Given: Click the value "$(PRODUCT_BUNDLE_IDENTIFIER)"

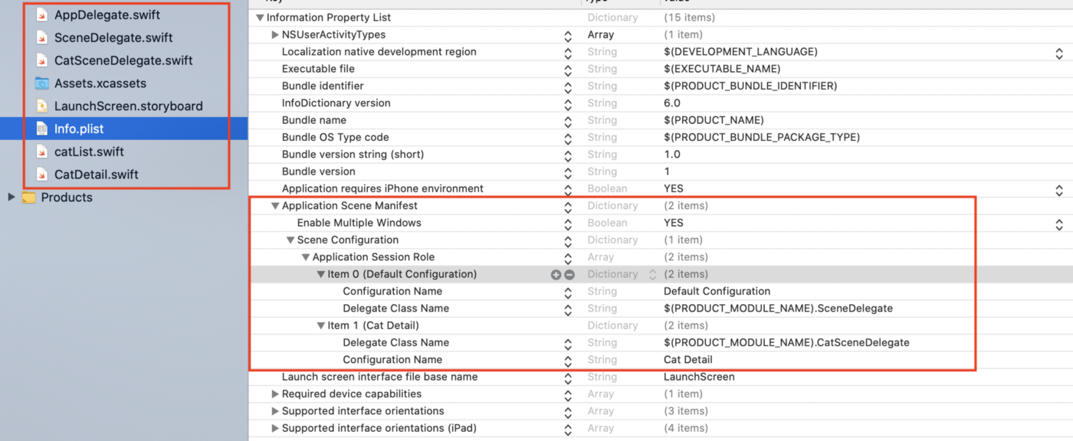Looking at the screenshot, I should coord(750,86).
